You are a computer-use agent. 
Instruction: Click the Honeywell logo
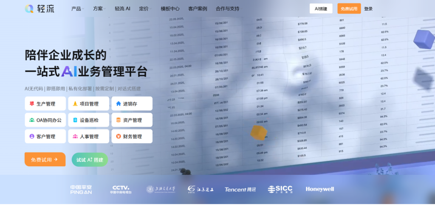coord(320,189)
